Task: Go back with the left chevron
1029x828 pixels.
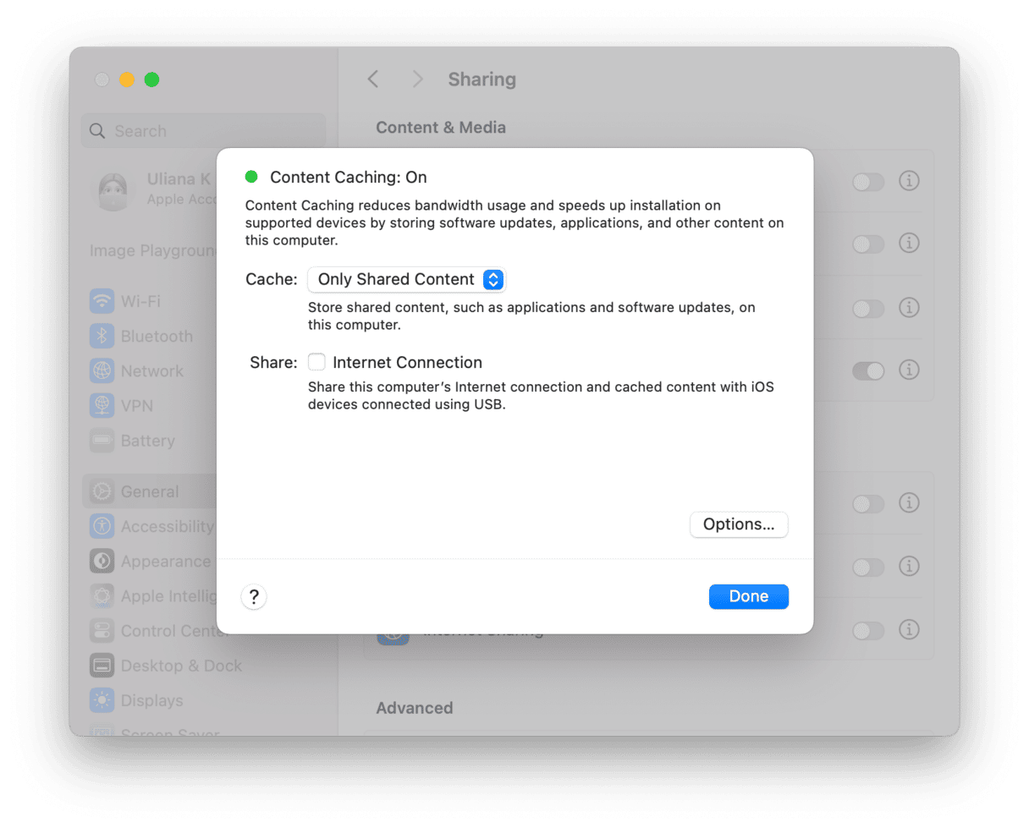Action: point(373,80)
